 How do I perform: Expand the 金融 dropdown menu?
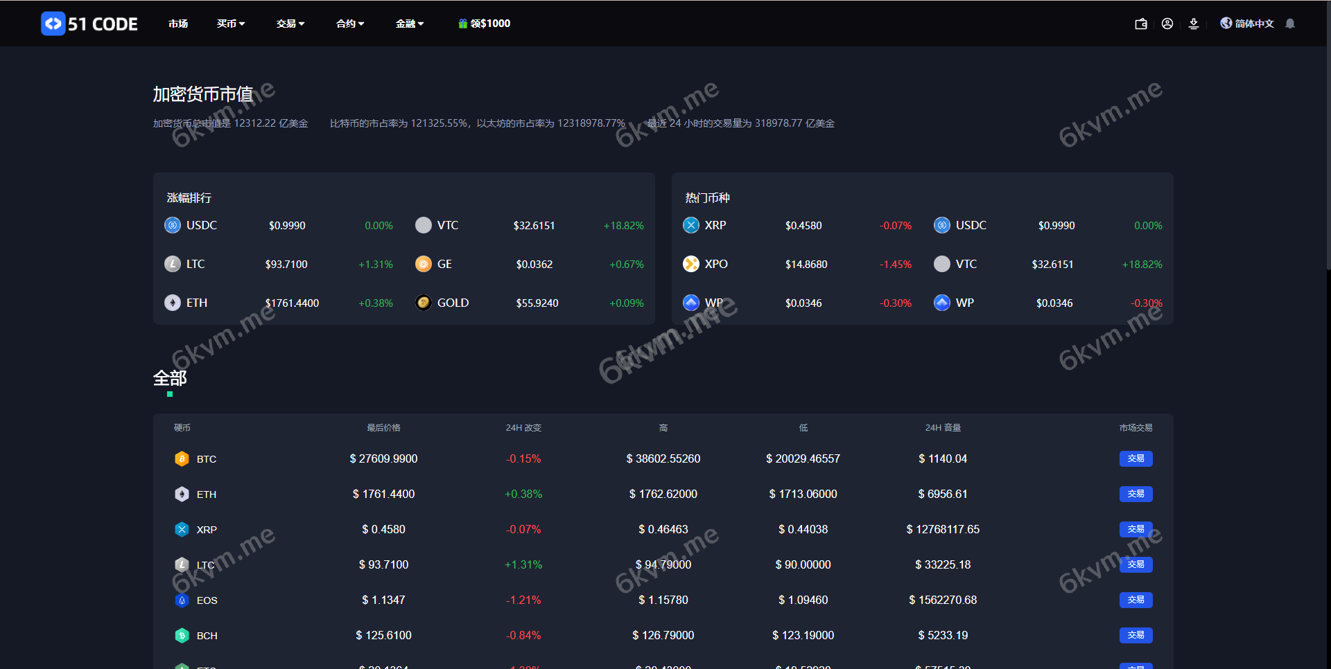409,23
